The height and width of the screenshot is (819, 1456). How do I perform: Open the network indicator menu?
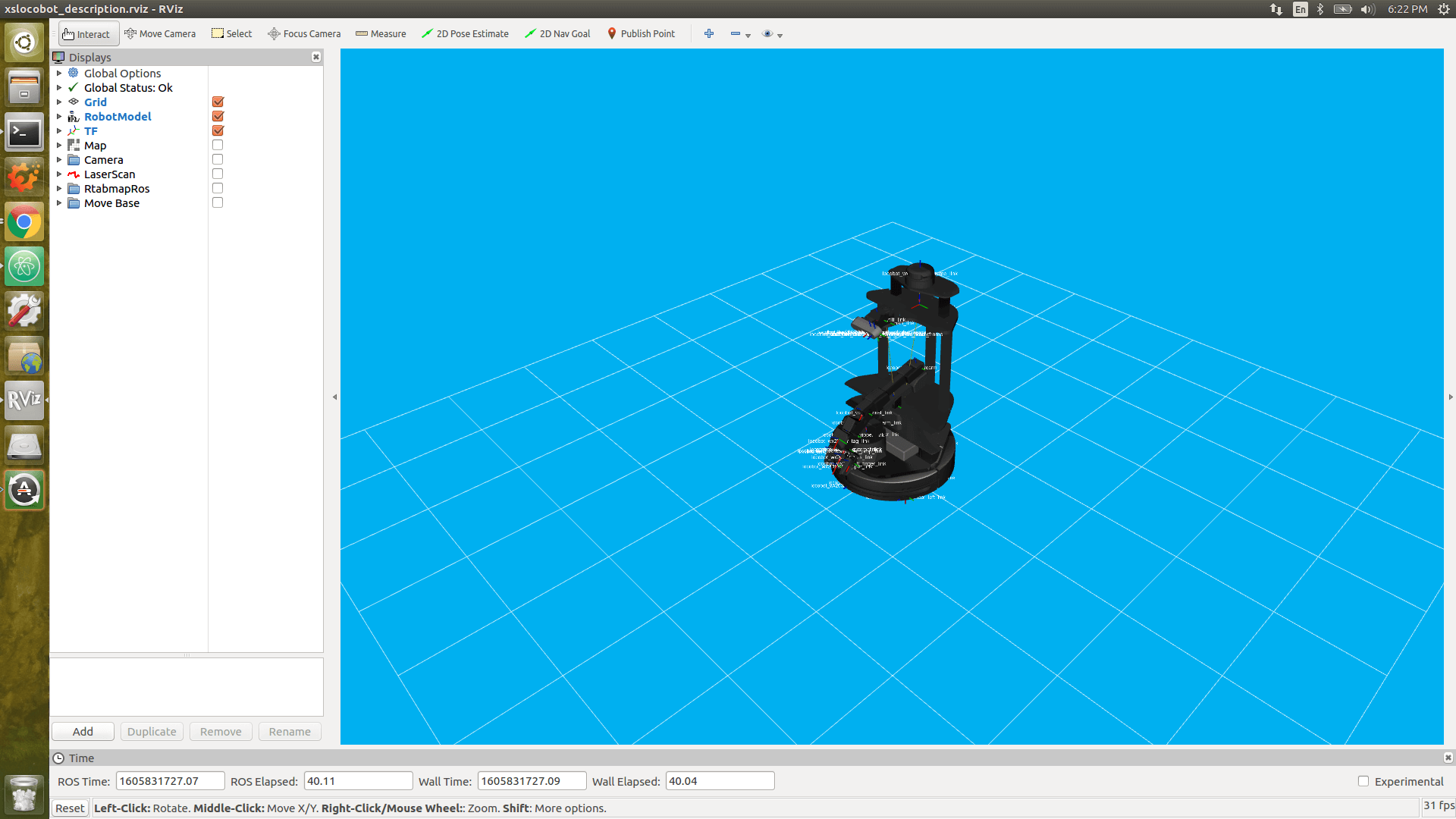click(x=1276, y=9)
